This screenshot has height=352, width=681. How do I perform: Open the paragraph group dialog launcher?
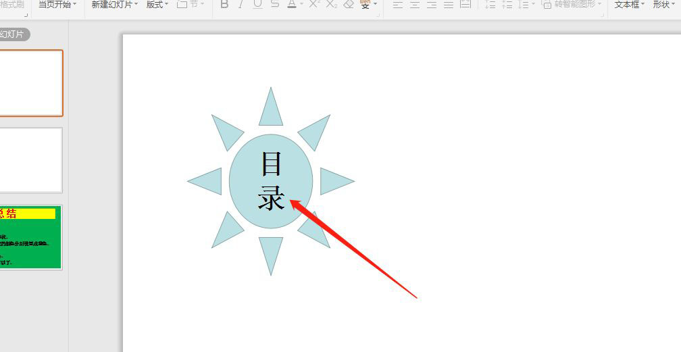pos(603,16)
